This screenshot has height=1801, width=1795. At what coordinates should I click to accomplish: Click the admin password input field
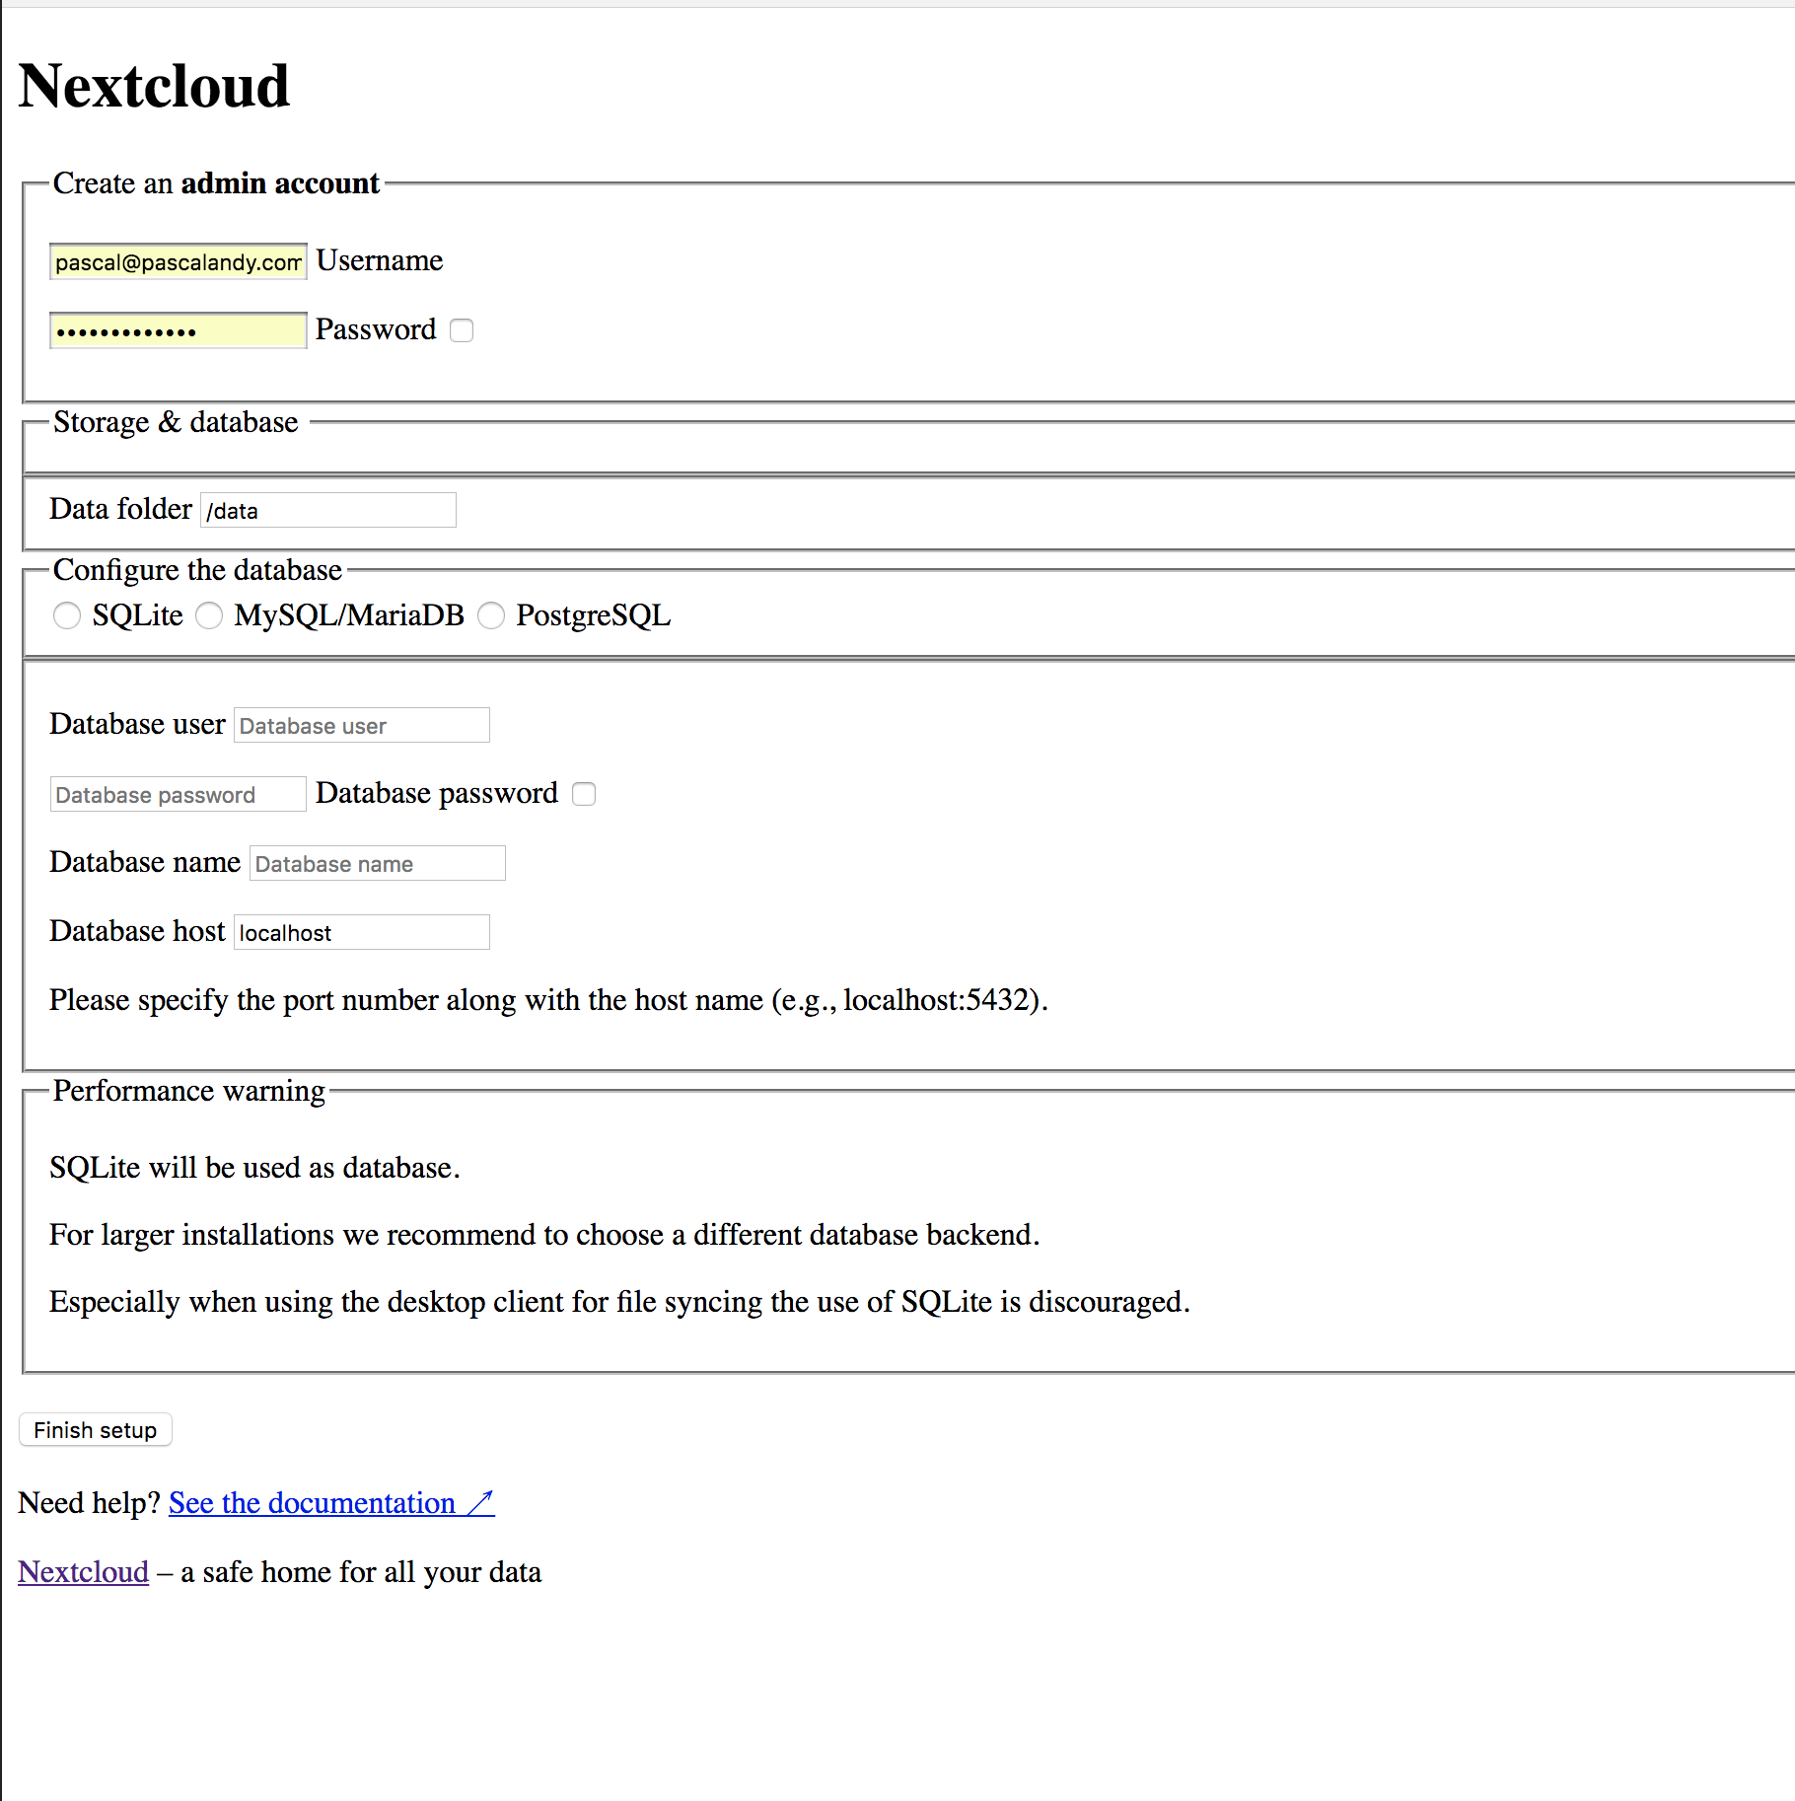click(x=179, y=330)
